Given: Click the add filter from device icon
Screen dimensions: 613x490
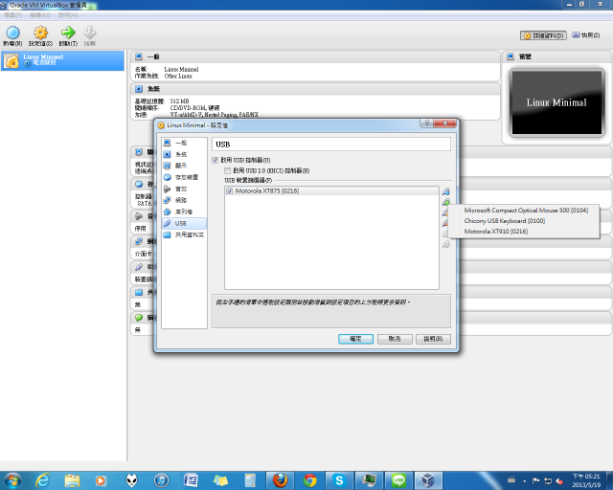Looking at the screenshot, I should [446, 202].
